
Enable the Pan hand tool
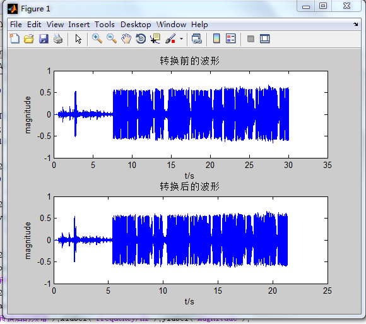pyautogui.click(x=126, y=39)
